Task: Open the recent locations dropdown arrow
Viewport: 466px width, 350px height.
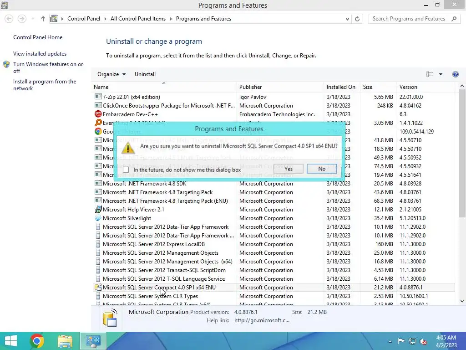Action: point(33,19)
